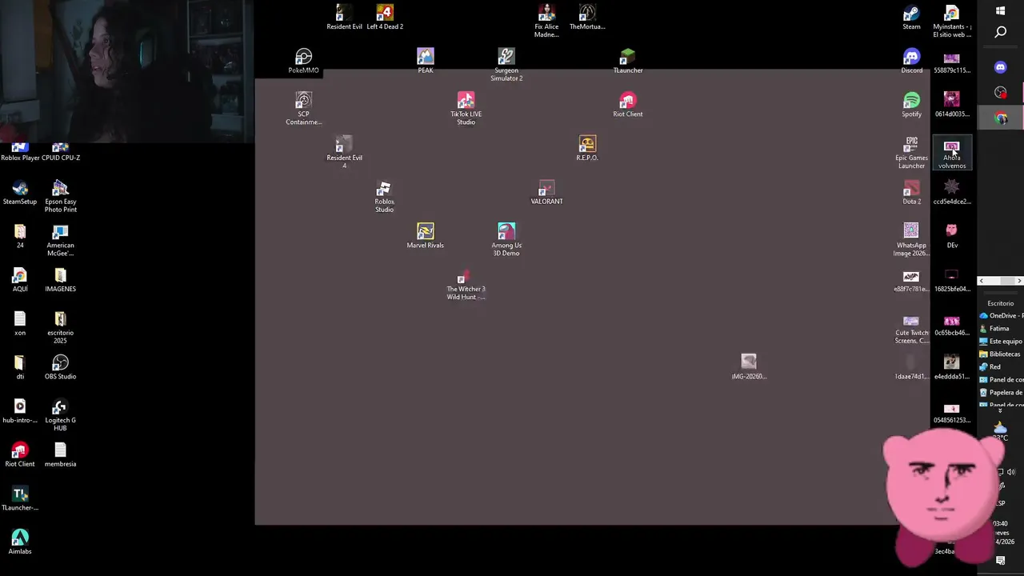Open Epic Games Launcher shortcut
This screenshot has width=1024, height=576.
pyautogui.click(x=911, y=153)
